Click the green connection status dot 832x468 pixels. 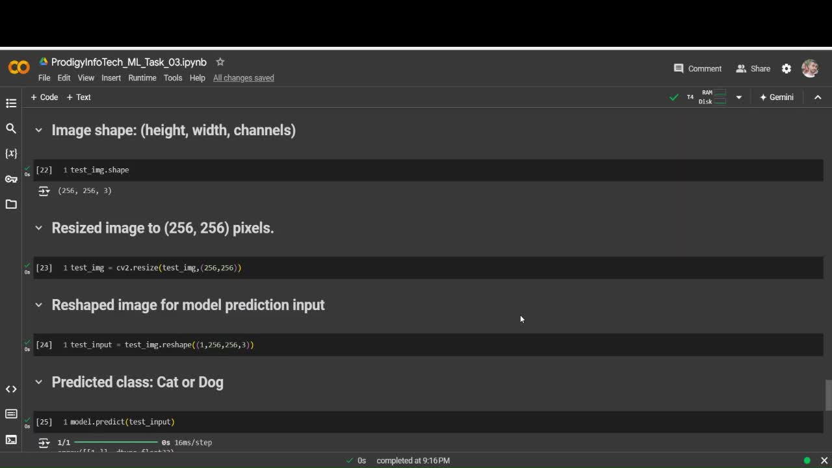click(807, 460)
